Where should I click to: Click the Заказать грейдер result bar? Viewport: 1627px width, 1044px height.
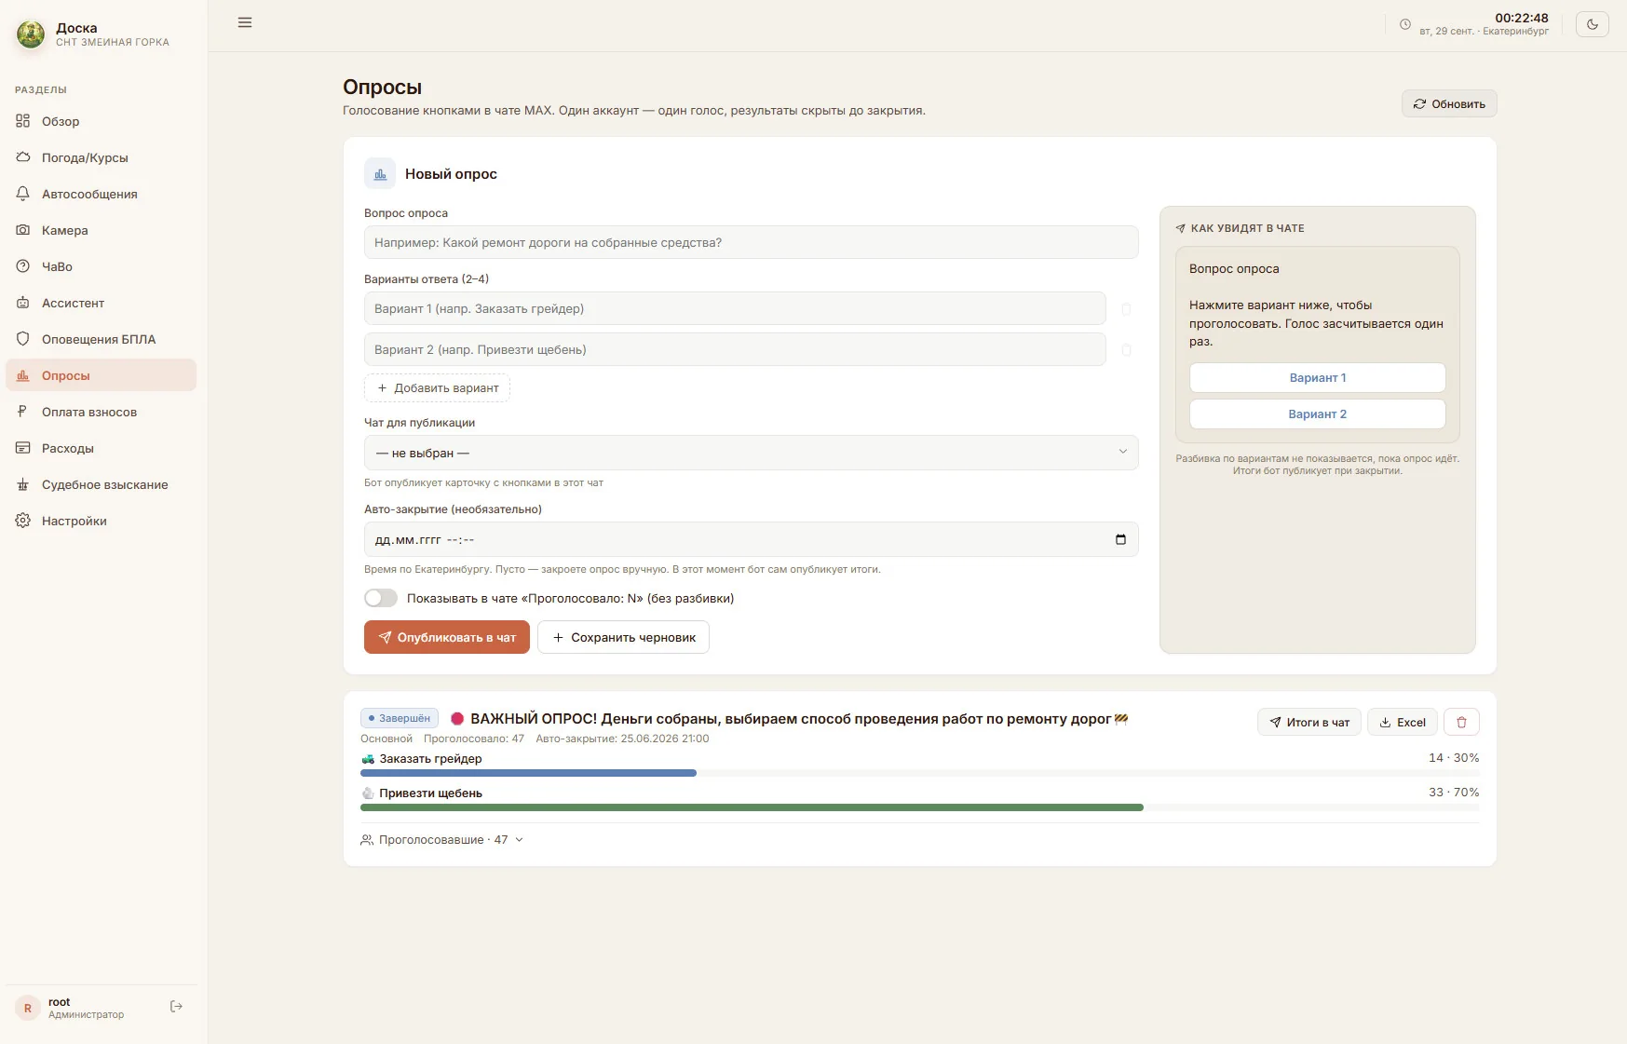tap(919, 773)
